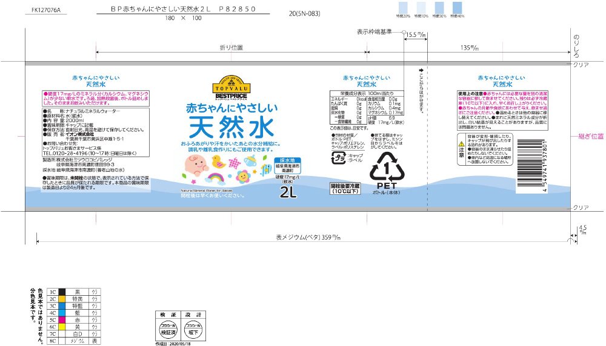Image resolution: width=606 pixels, height=346 pixels.
Task: Click the 15.5 mm dimension label
Action: coord(416,34)
